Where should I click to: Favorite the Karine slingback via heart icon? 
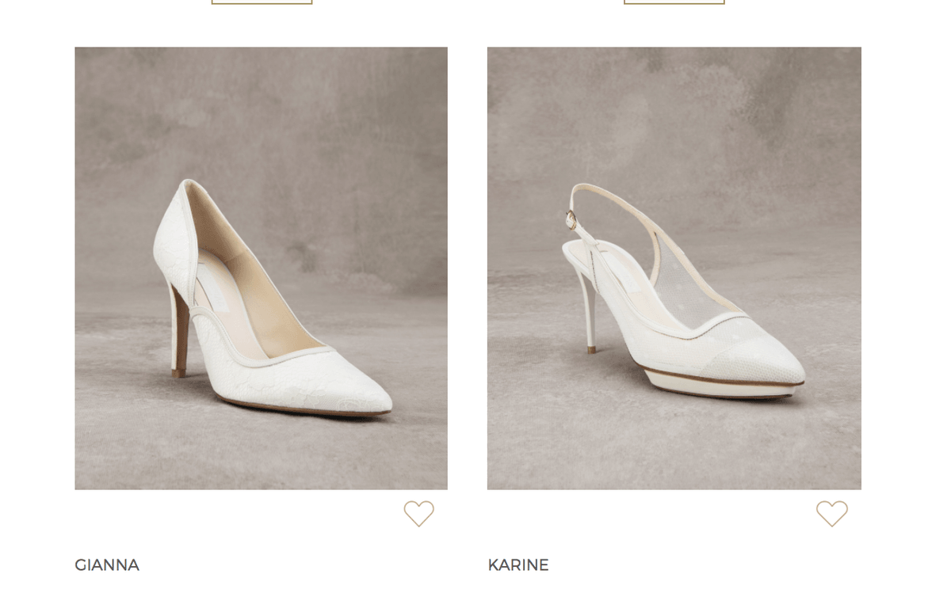832,514
